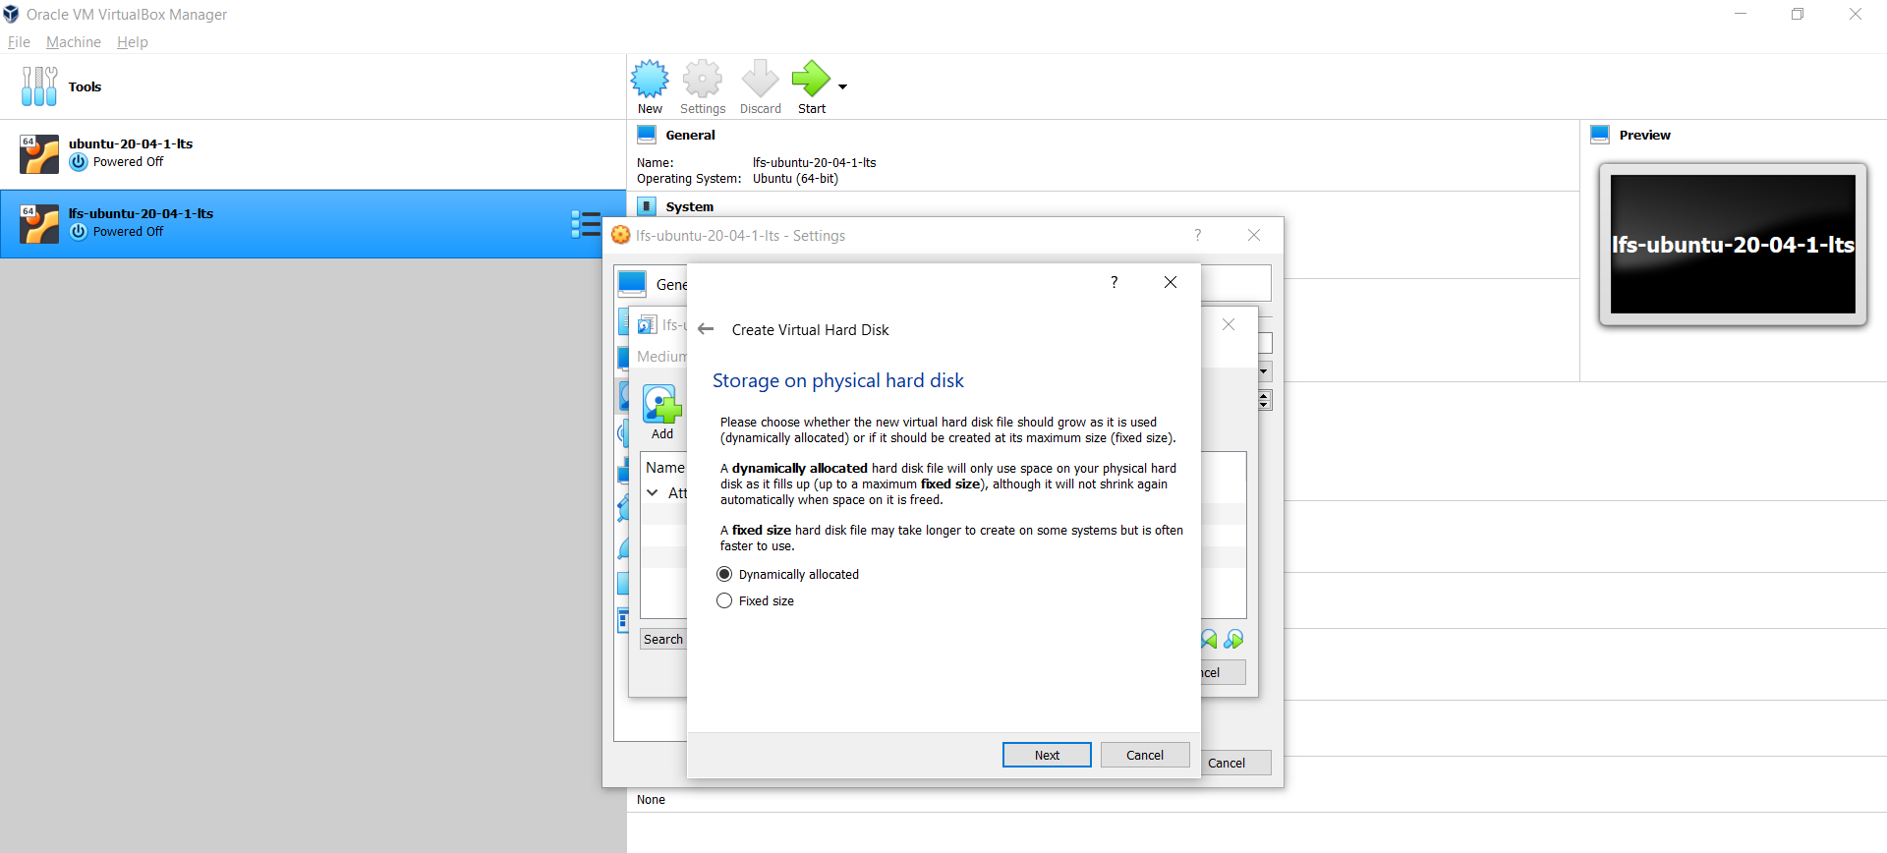Screen dimensions: 1887x853
Task: Open the dropdown arrow behind the medium dialog
Action: click(x=1264, y=371)
